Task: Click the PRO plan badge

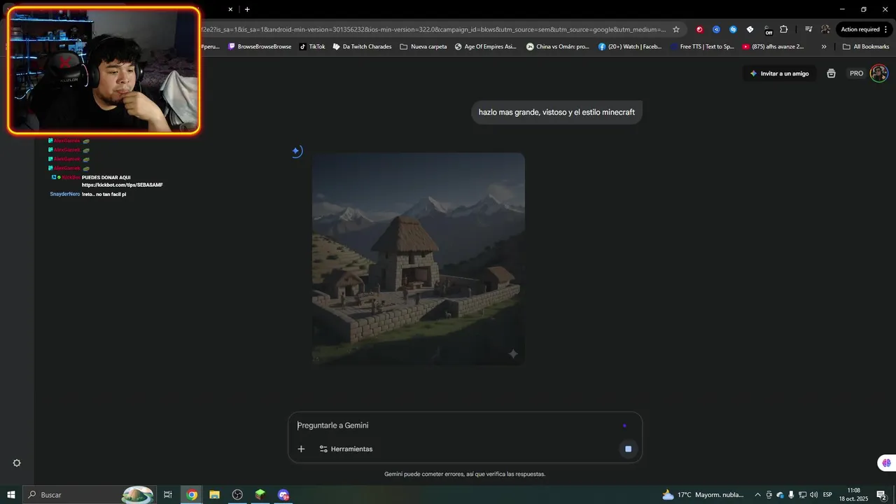Action: (856, 73)
